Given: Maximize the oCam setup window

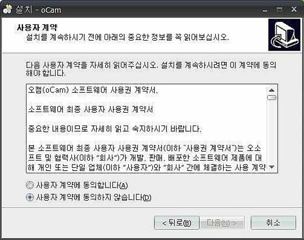Looking at the screenshot, I should (279, 10).
